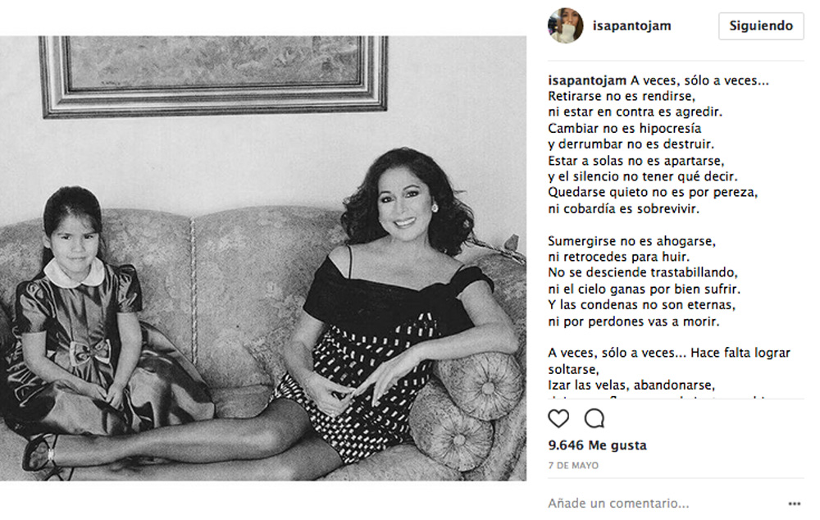
Task: Click the line ni cobardía es sobrevivir
Action: pos(623,208)
